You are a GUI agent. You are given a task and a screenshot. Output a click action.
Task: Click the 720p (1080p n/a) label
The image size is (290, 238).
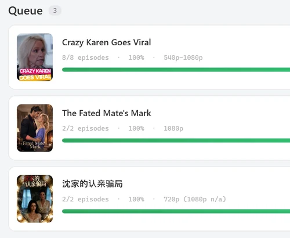(x=195, y=199)
